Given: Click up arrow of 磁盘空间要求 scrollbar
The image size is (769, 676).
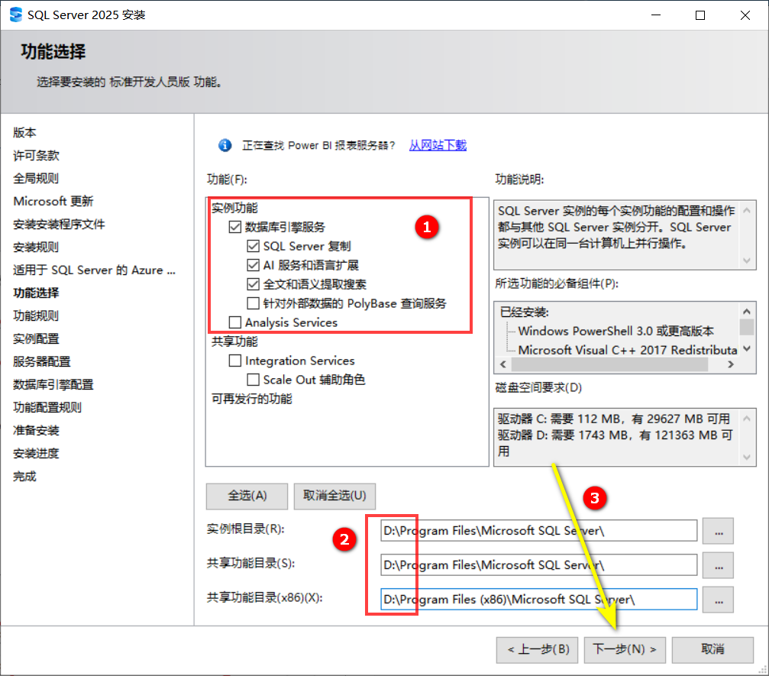Looking at the screenshot, I should (746, 419).
